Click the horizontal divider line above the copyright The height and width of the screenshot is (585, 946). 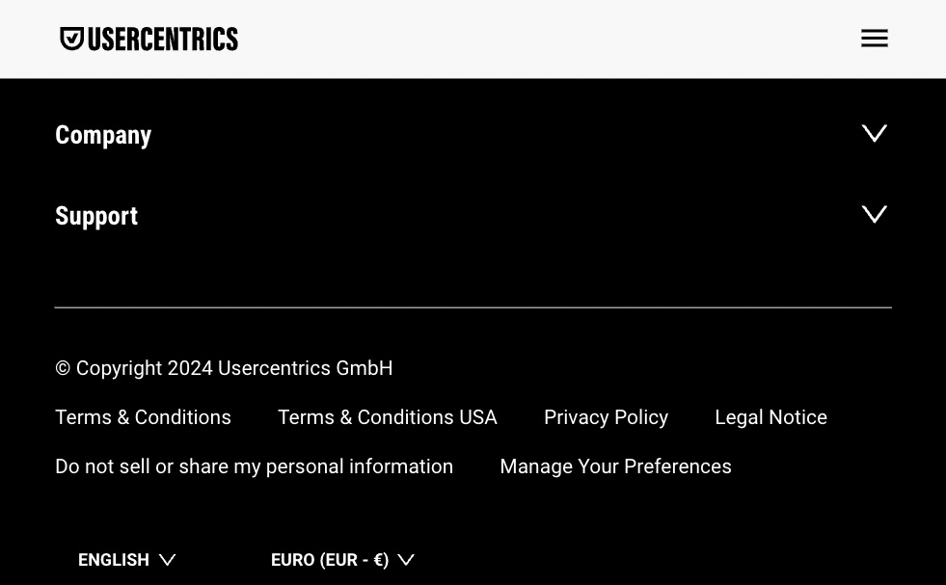point(473,307)
